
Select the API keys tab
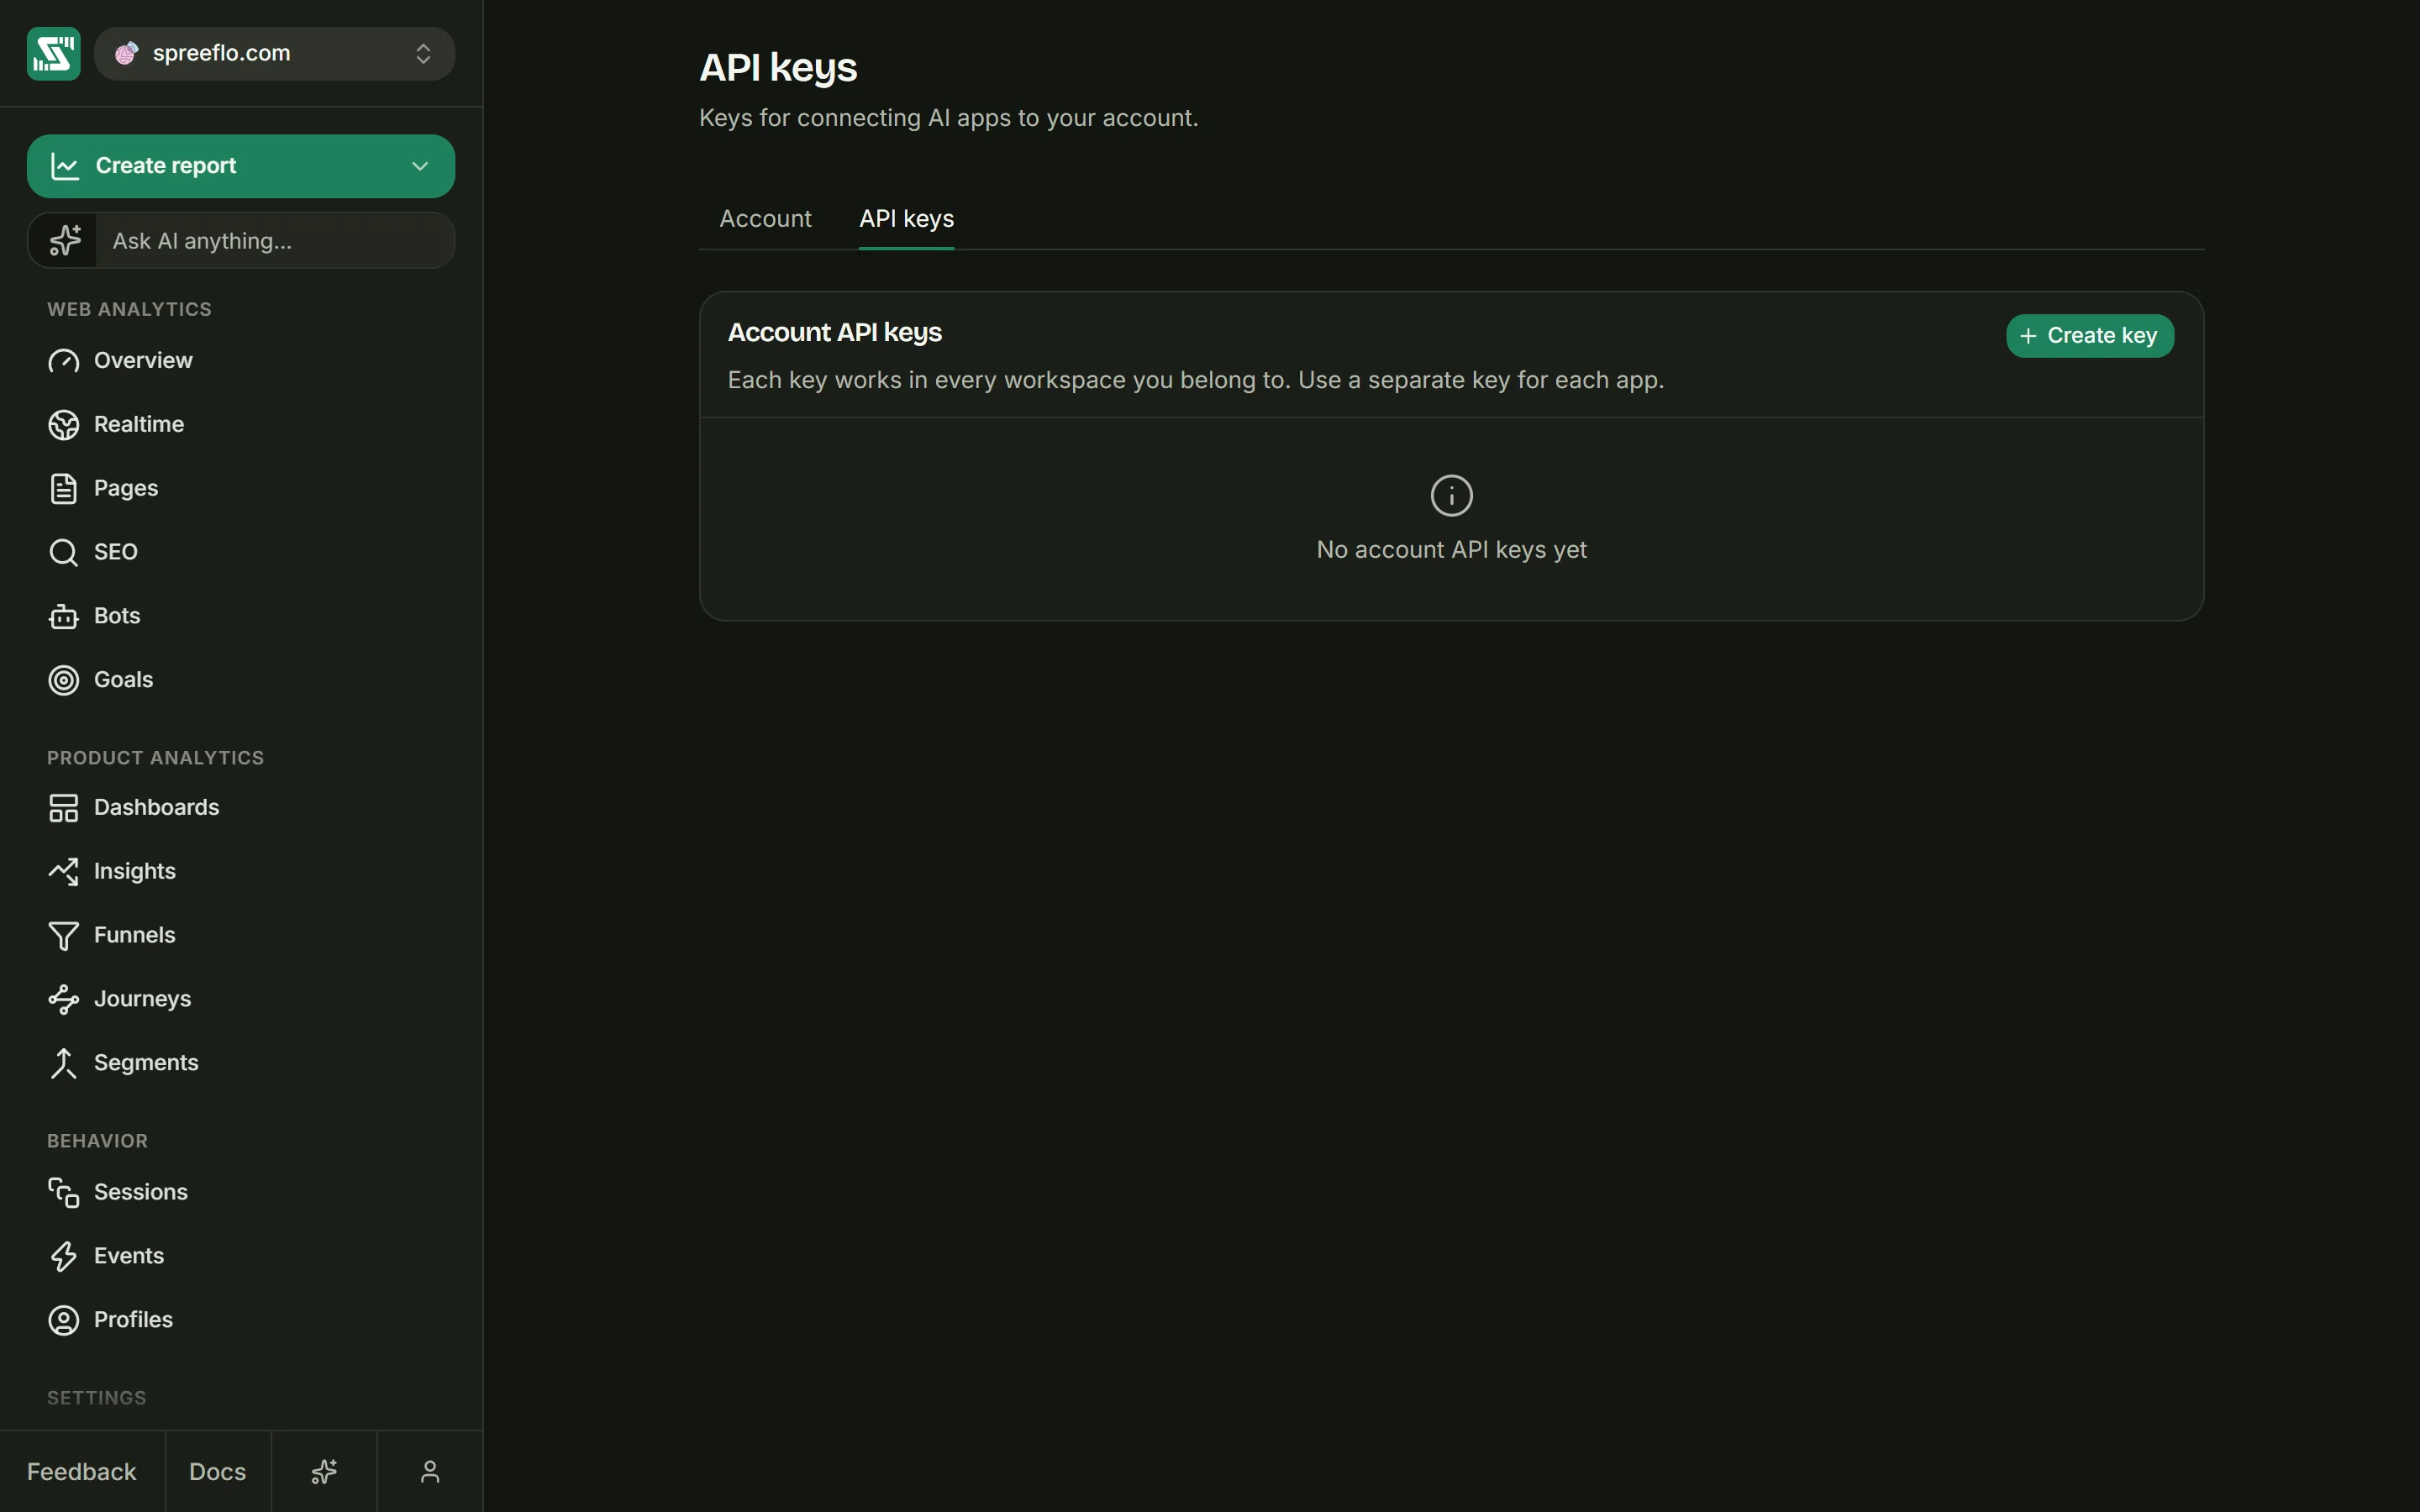coord(906,219)
